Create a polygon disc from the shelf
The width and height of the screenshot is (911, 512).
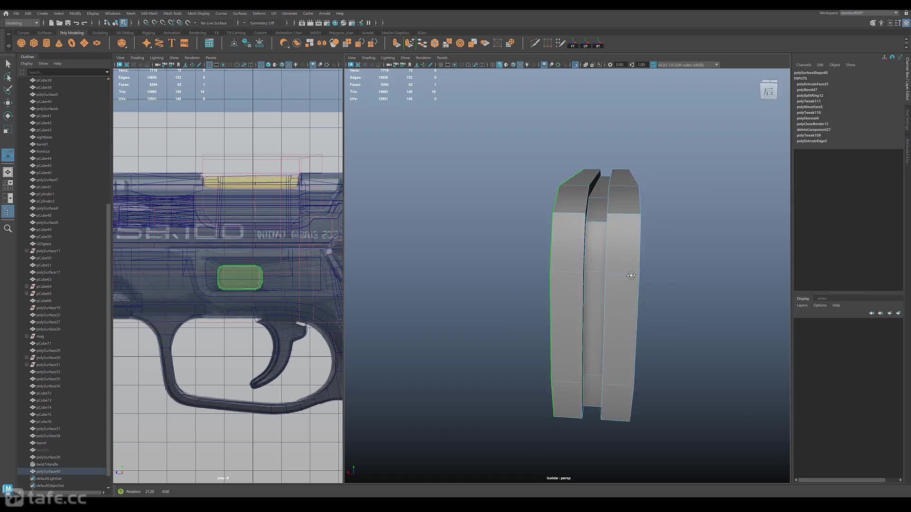pyautogui.click(x=97, y=43)
